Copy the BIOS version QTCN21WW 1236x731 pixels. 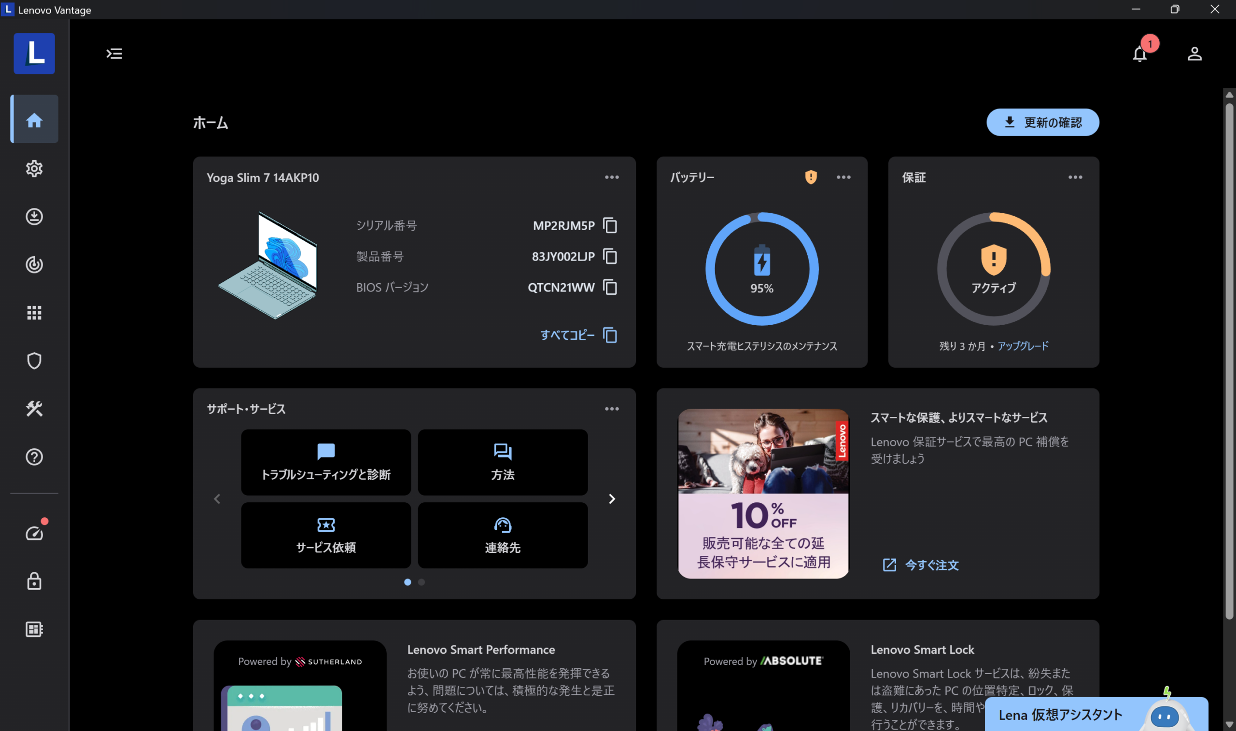(610, 287)
